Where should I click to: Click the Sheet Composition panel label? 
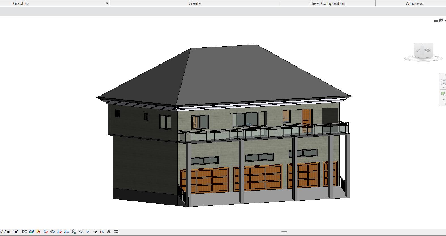click(x=327, y=3)
